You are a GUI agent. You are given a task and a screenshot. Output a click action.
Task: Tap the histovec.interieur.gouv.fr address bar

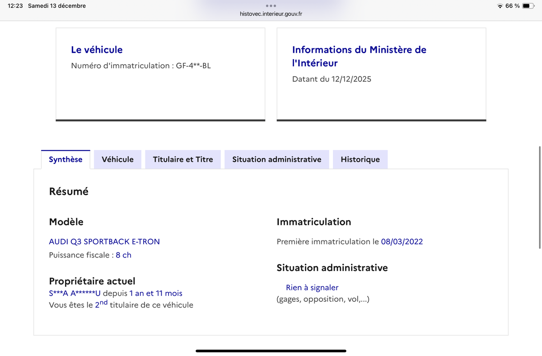[x=271, y=14]
